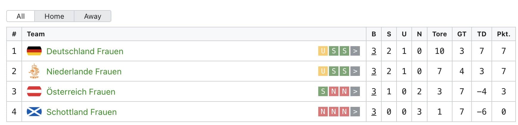Switch to the Away tab
Screen dimensions: 518x125
pos(93,16)
